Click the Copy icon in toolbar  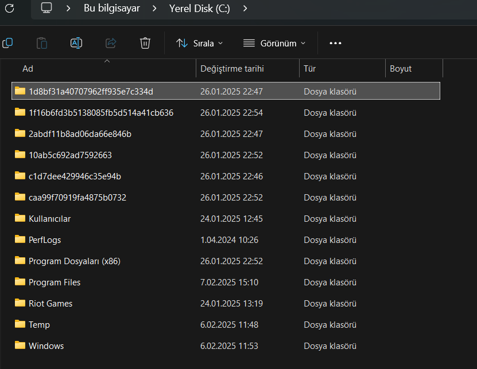(x=7, y=43)
